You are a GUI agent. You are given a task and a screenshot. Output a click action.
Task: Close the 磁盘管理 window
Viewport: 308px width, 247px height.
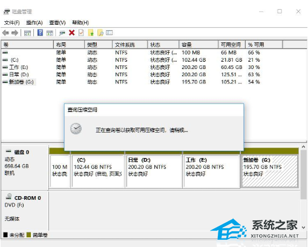pyautogui.click(x=298, y=12)
